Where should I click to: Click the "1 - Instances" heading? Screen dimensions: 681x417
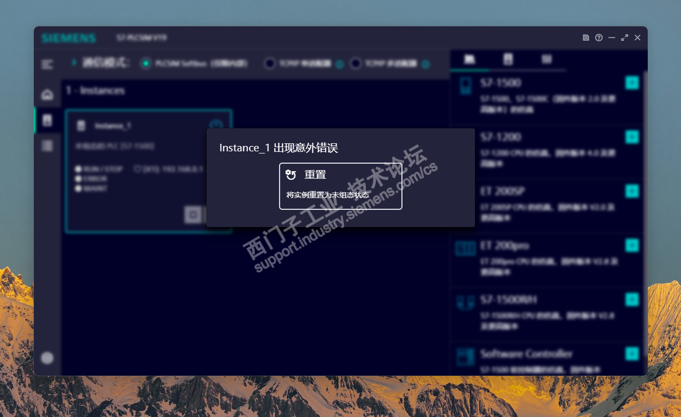tap(95, 90)
